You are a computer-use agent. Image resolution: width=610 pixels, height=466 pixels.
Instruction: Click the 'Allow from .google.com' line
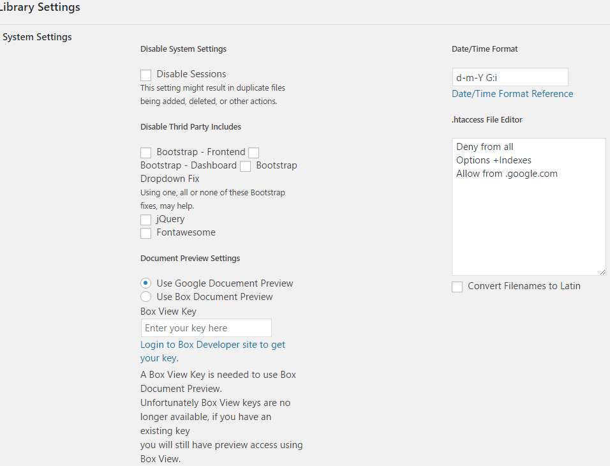[x=507, y=174]
